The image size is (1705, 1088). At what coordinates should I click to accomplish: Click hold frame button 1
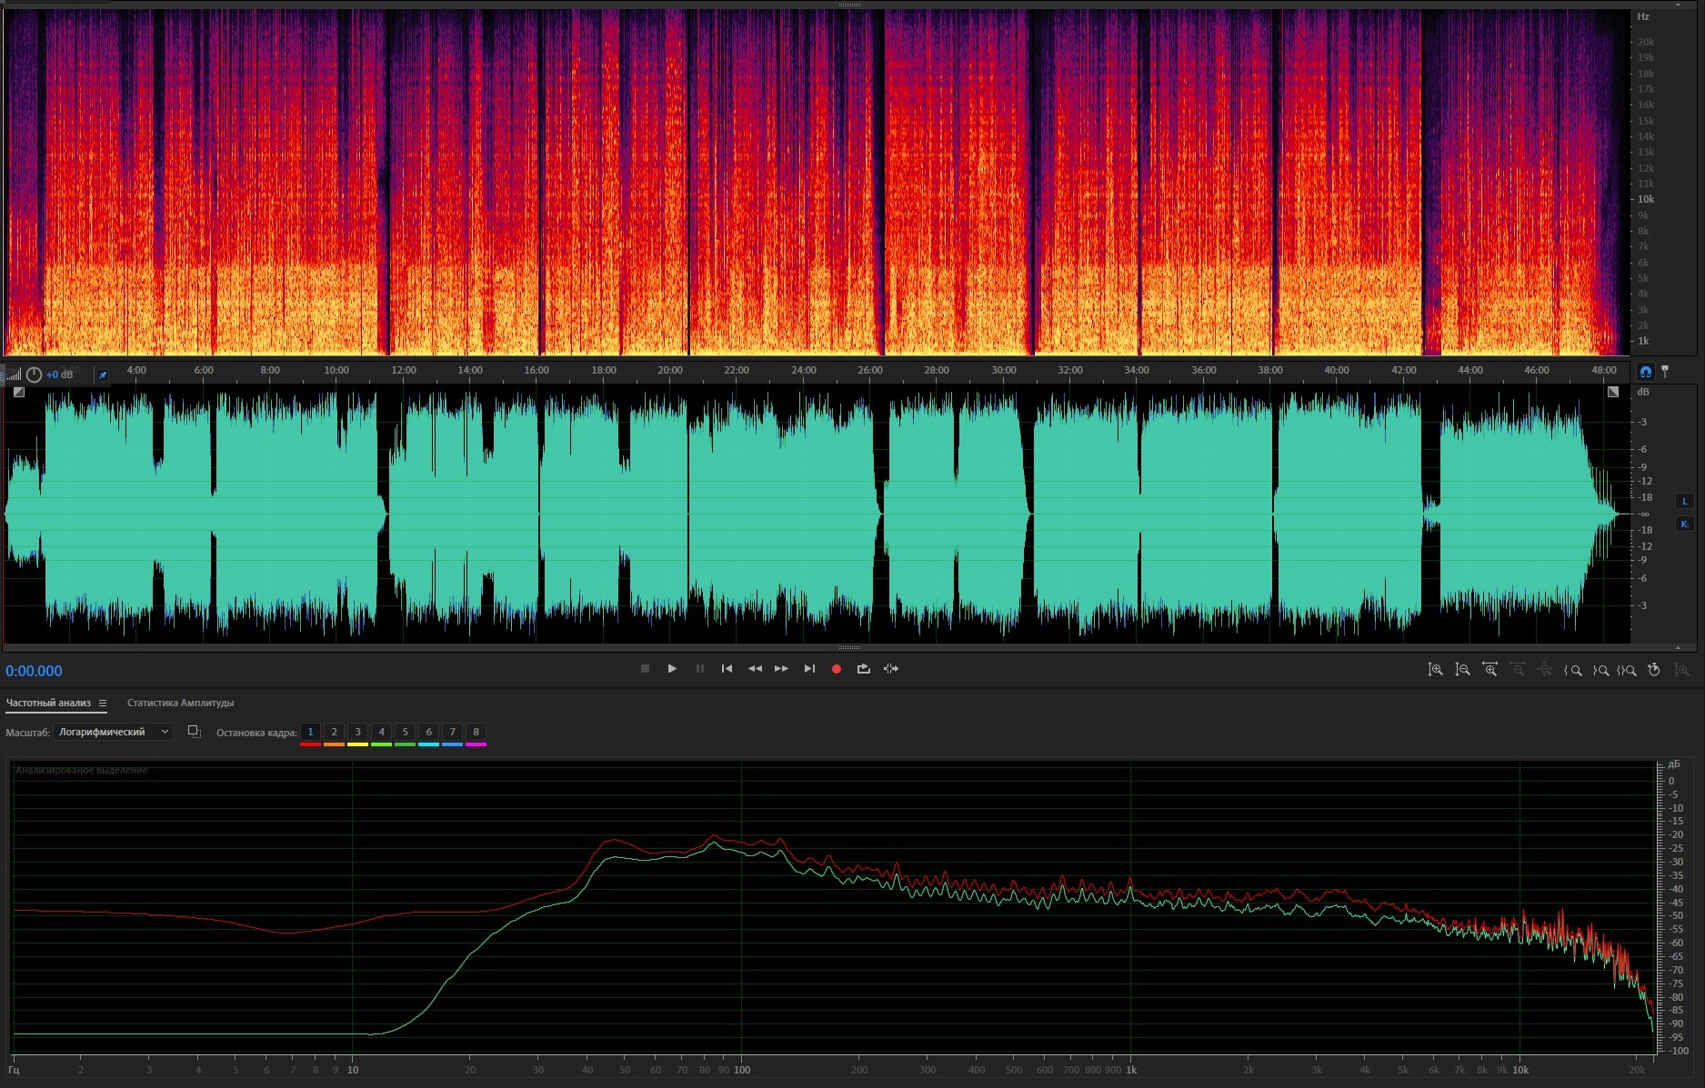pyautogui.click(x=310, y=732)
